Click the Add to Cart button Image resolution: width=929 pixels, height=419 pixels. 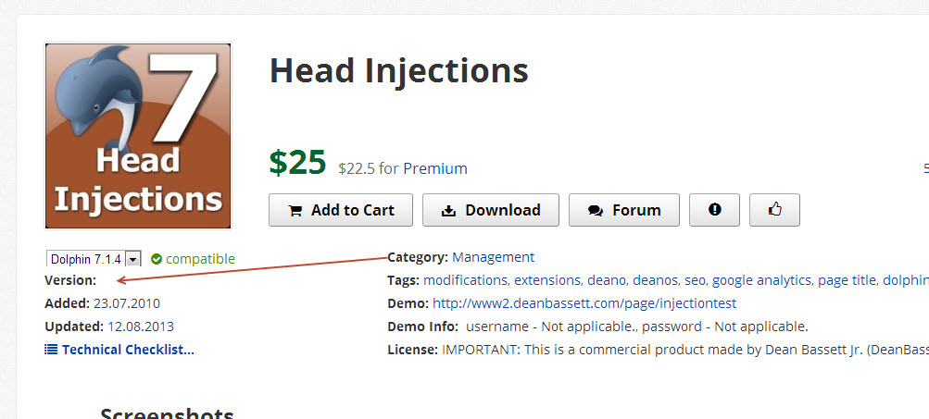pyautogui.click(x=341, y=210)
